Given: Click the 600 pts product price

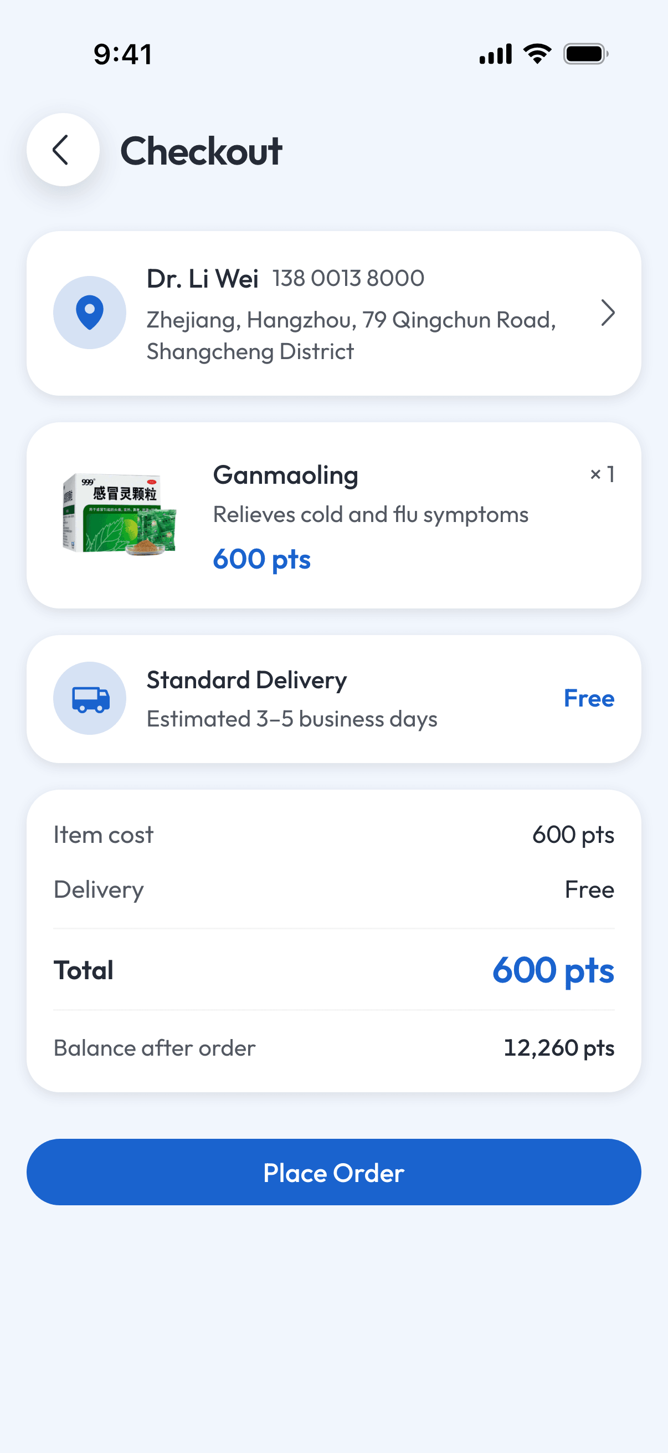Looking at the screenshot, I should tap(262, 559).
